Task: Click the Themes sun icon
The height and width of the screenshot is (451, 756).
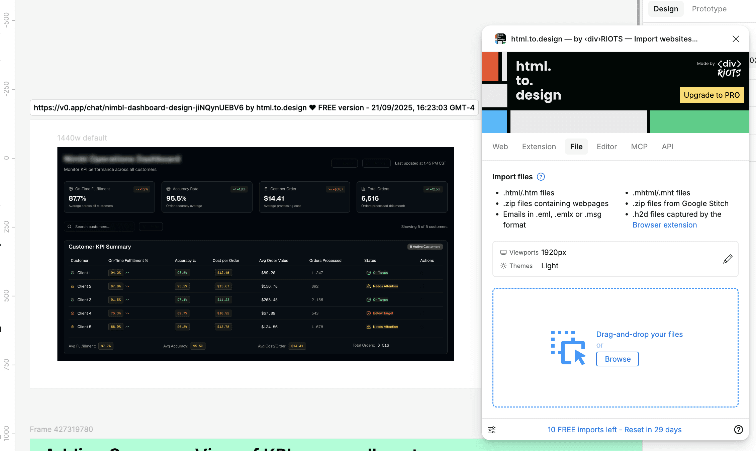Action: 503,266
